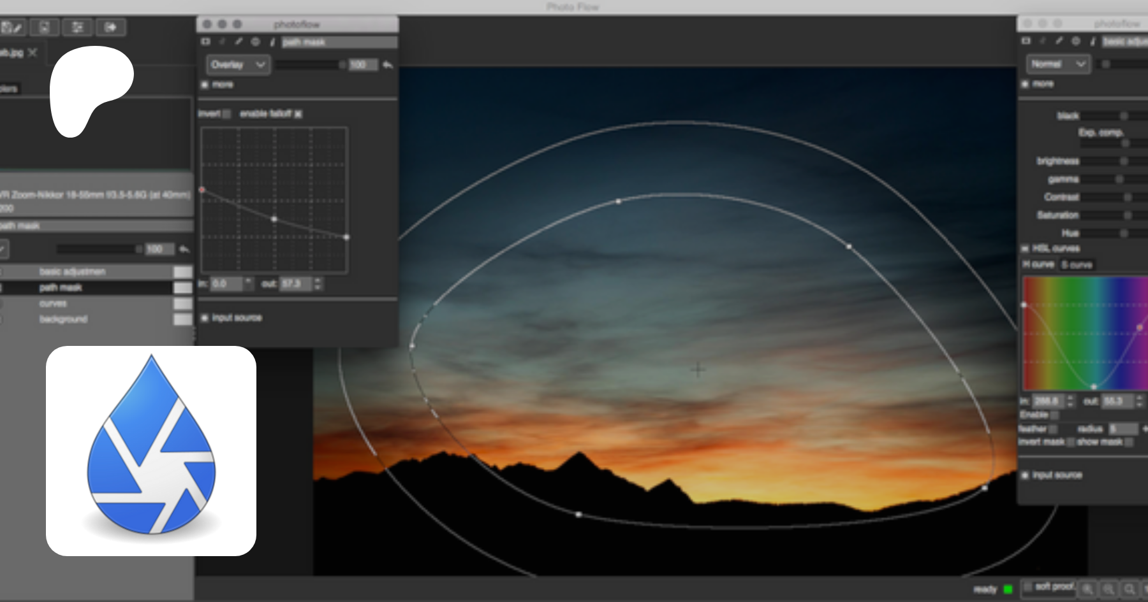Switch to the S curve tab
This screenshot has height=602, width=1148.
(1077, 264)
